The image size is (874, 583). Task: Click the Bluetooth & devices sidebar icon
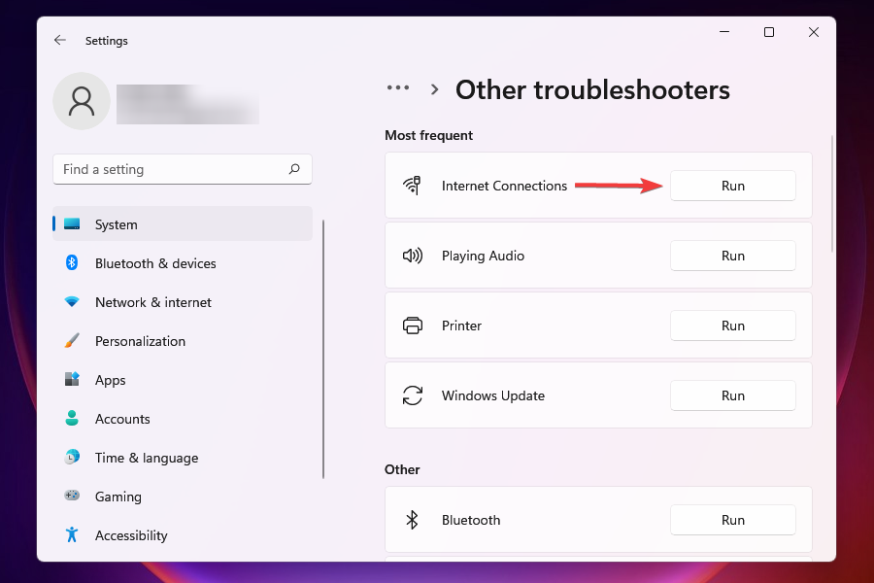pyautogui.click(x=72, y=262)
